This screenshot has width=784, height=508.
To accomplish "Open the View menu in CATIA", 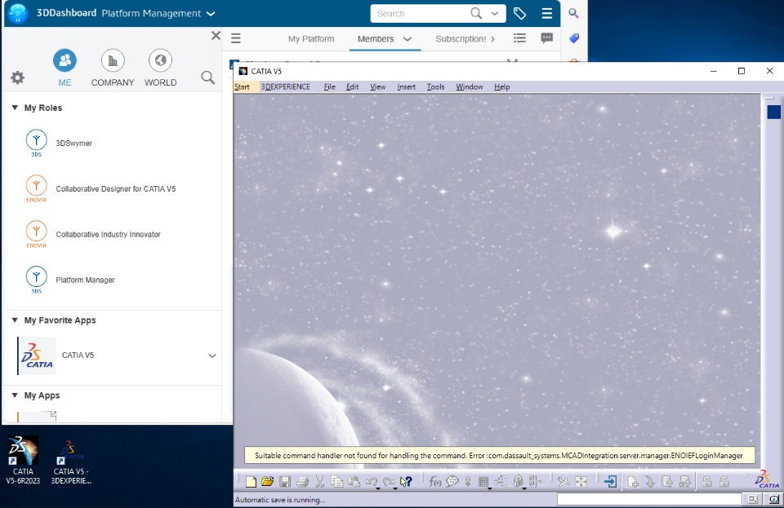I will (378, 86).
